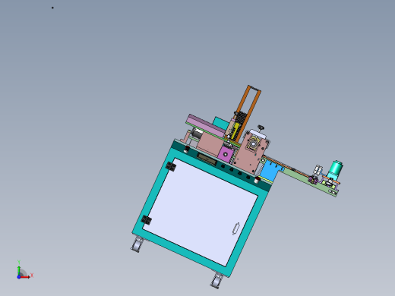Click the green Y axis of the triad
This screenshot has width=395, height=296.
tap(19, 270)
